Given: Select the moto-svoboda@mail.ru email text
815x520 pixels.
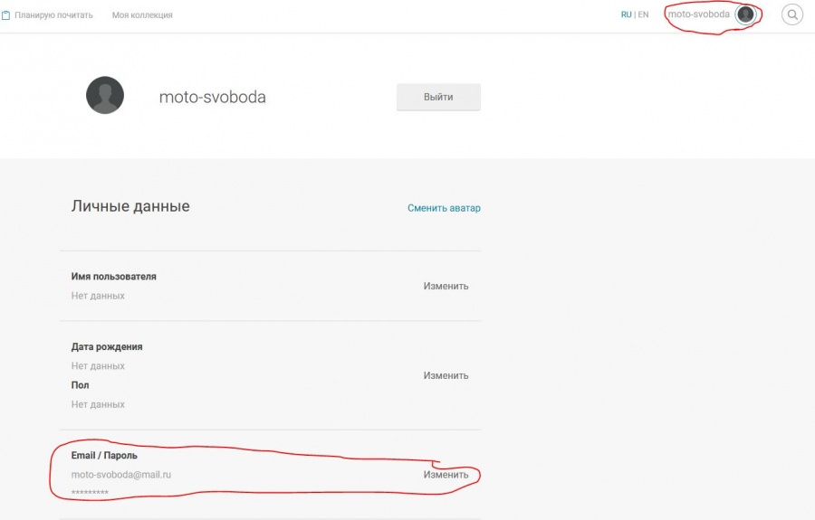Looking at the screenshot, I should pyautogui.click(x=121, y=475).
